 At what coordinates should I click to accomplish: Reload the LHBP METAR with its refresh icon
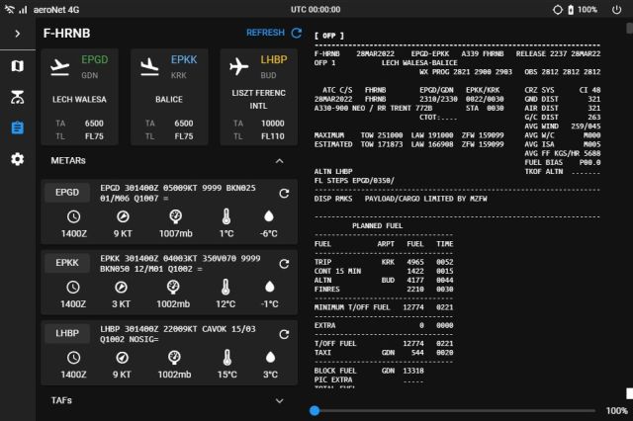(284, 334)
